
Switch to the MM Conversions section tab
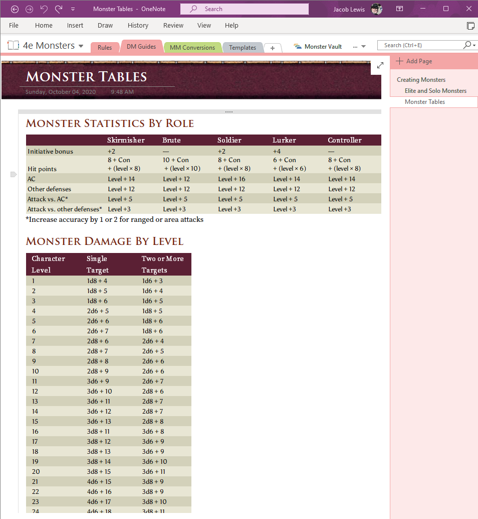coord(192,48)
